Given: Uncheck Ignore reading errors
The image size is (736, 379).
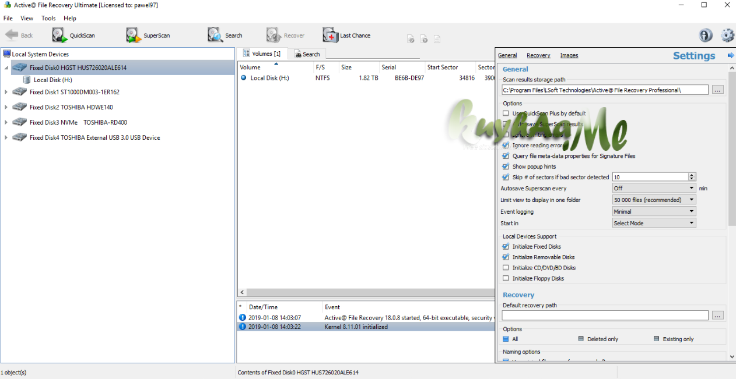Looking at the screenshot, I should [506, 146].
